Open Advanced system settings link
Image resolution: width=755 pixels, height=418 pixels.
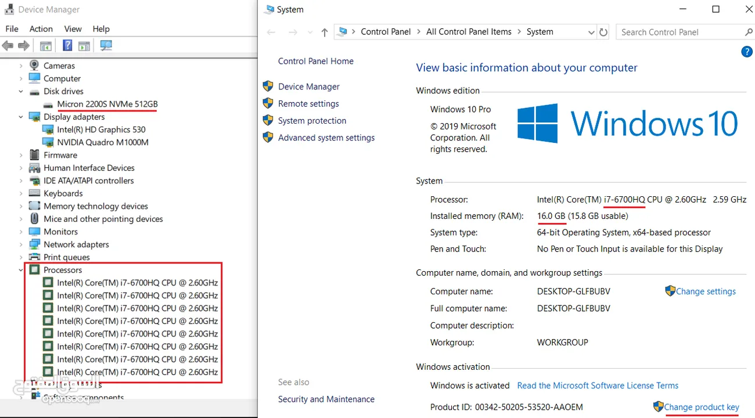click(x=326, y=138)
